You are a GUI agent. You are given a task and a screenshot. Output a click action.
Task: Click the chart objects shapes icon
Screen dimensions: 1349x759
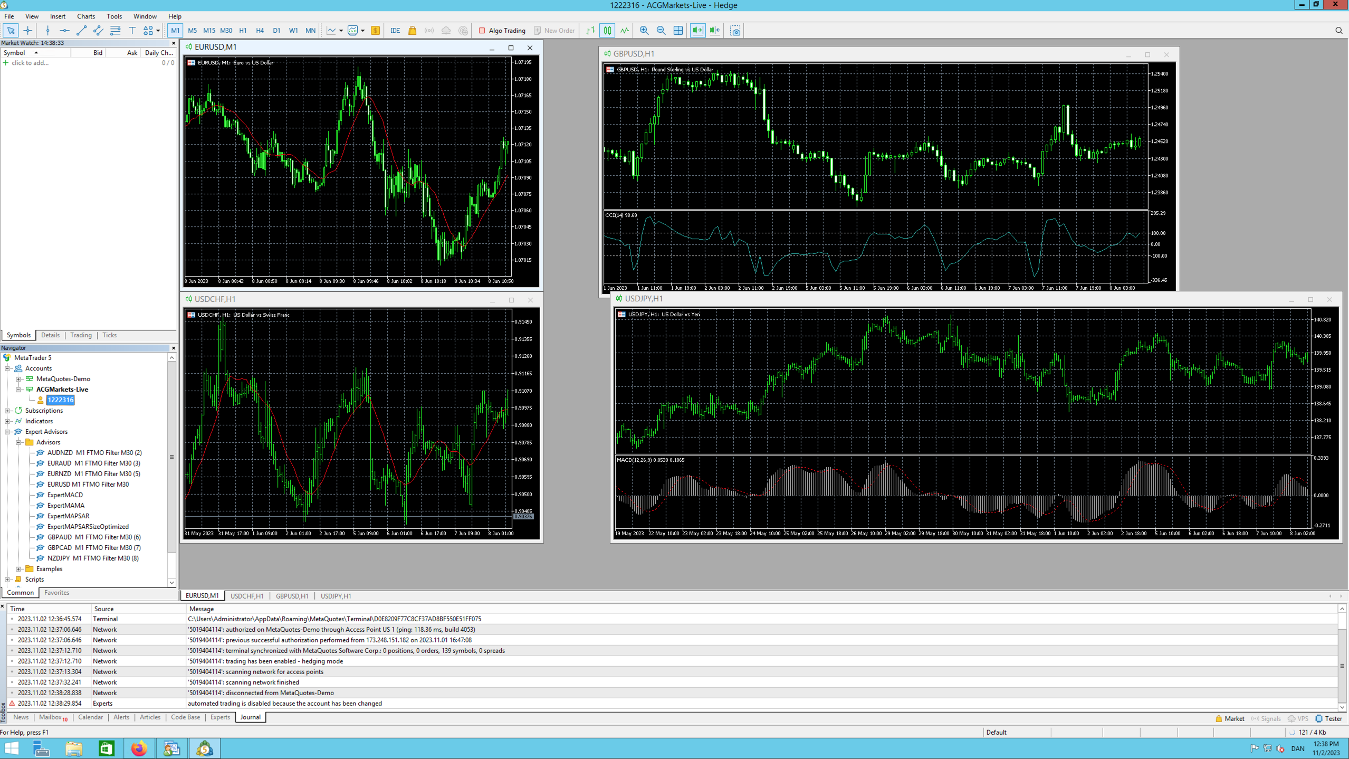pyautogui.click(x=148, y=31)
